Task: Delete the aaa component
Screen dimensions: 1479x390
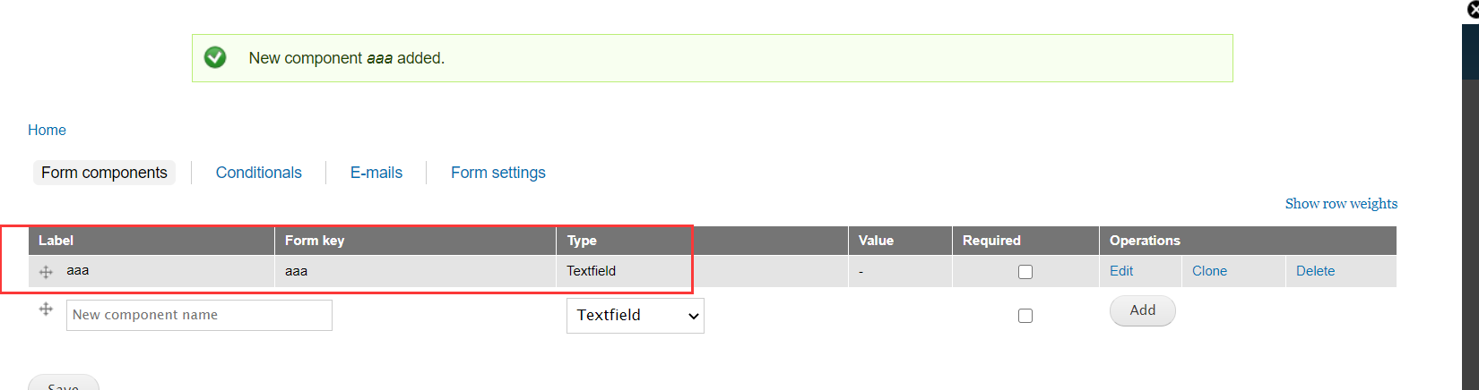Action: coord(1315,271)
